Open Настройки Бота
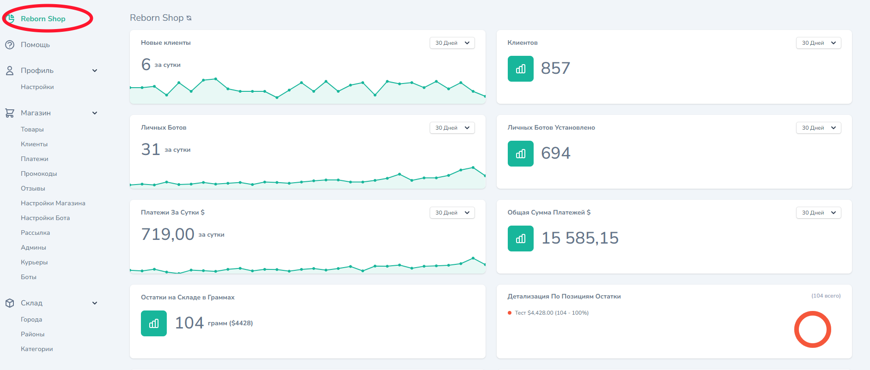Viewport: 870px width, 370px height. pyautogui.click(x=45, y=218)
